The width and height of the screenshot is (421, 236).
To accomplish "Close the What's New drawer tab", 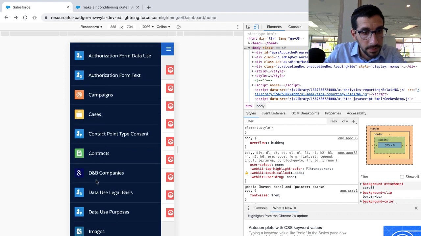I will (295, 208).
